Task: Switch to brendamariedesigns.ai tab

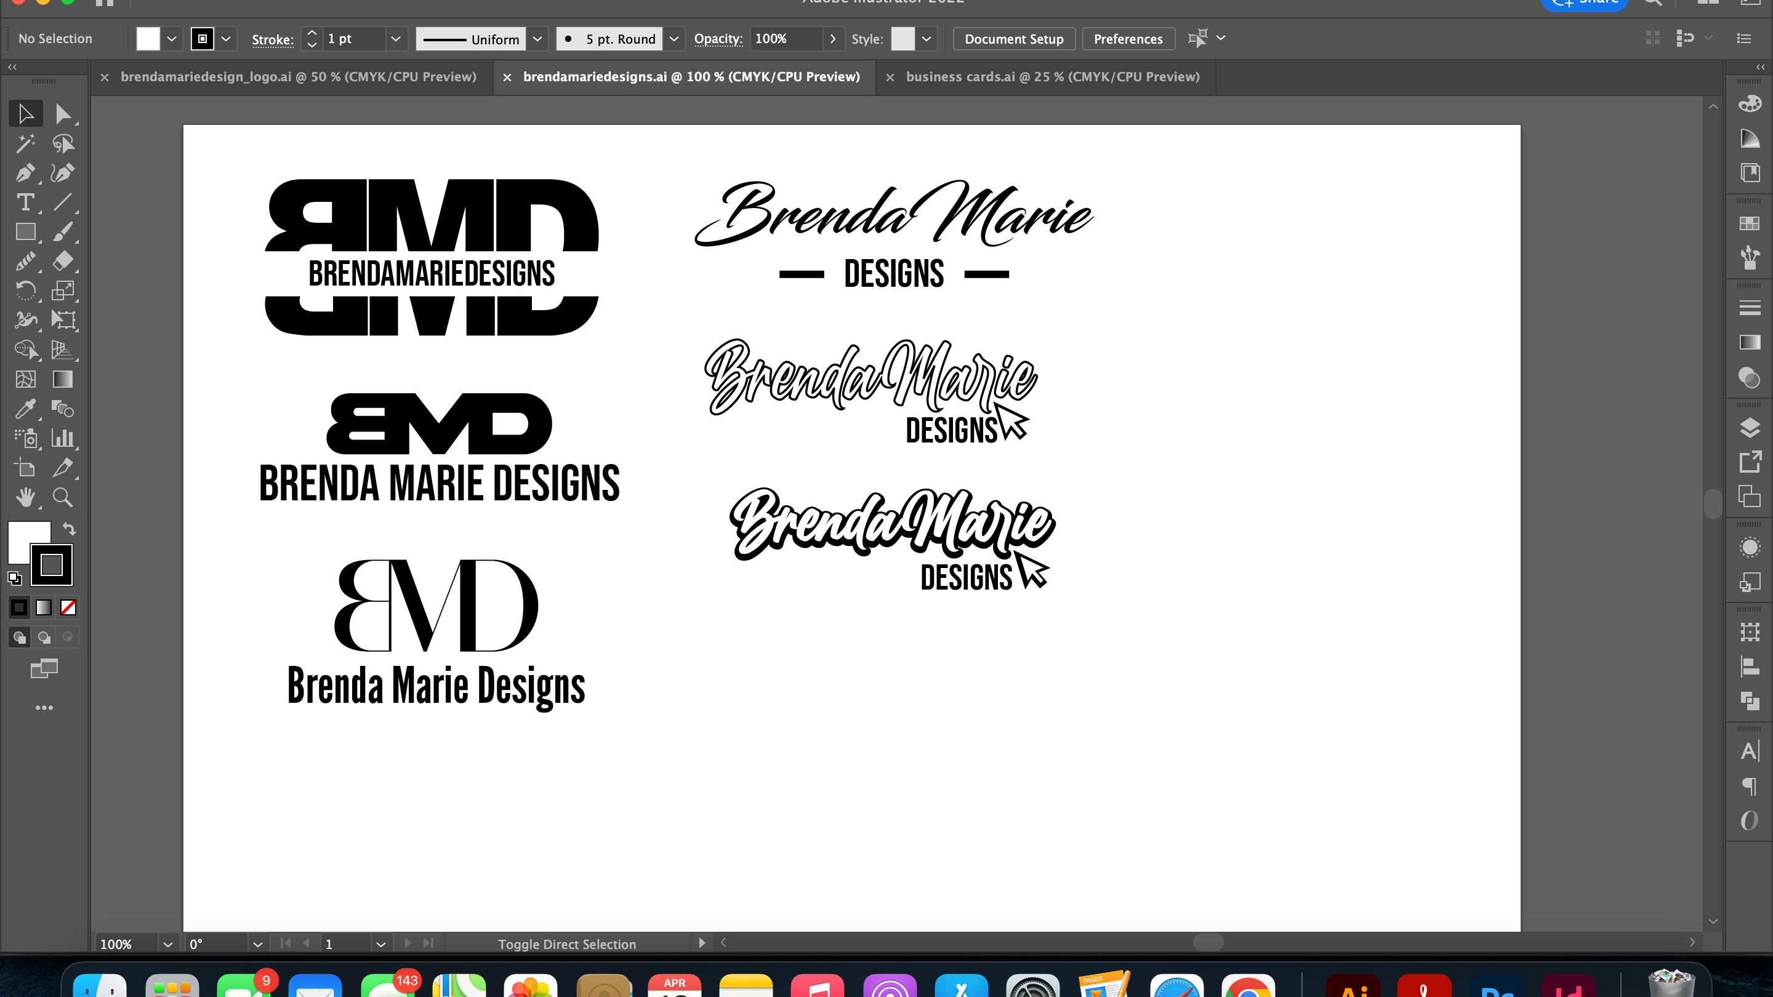Action: click(691, 77)
